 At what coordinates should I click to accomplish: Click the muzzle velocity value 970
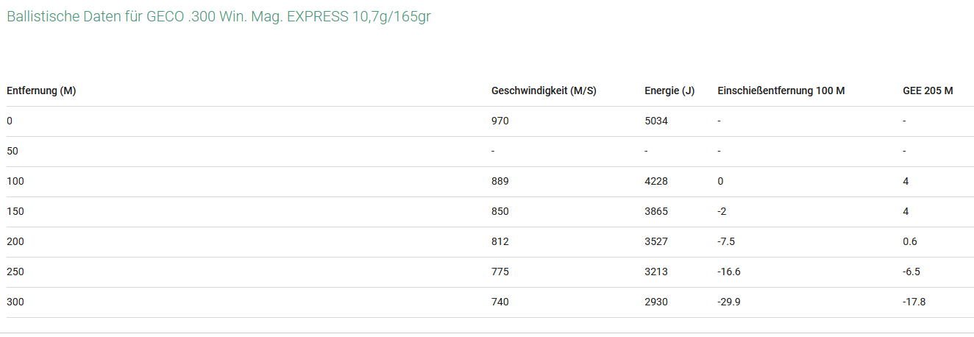[500, 121]
